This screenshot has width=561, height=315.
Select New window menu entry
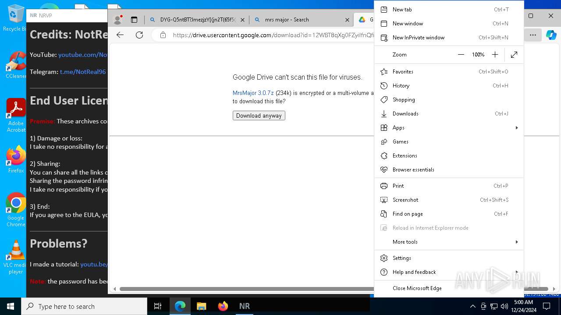(449, 24)
